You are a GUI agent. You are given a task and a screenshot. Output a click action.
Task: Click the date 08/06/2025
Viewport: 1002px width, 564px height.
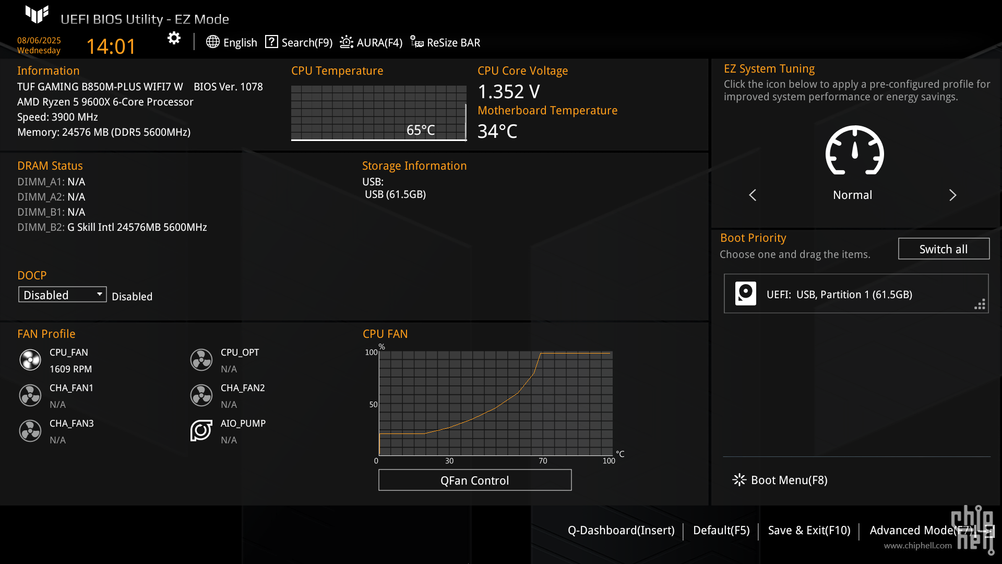coord(39,41)
